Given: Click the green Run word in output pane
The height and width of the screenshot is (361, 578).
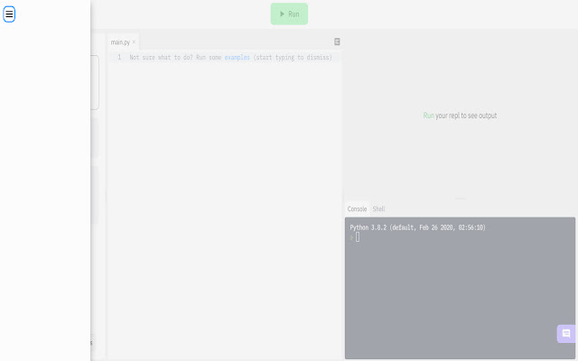Looking at the screenshot, I should [428, 116].
